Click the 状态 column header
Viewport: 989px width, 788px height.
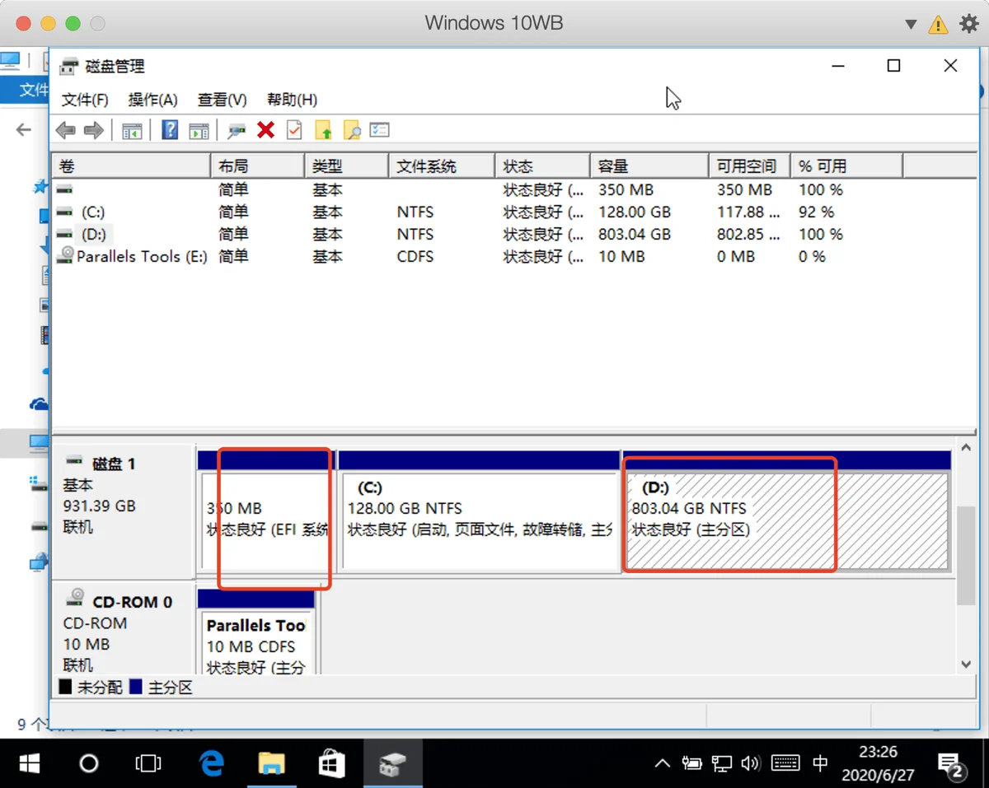(x=542, y=166)
